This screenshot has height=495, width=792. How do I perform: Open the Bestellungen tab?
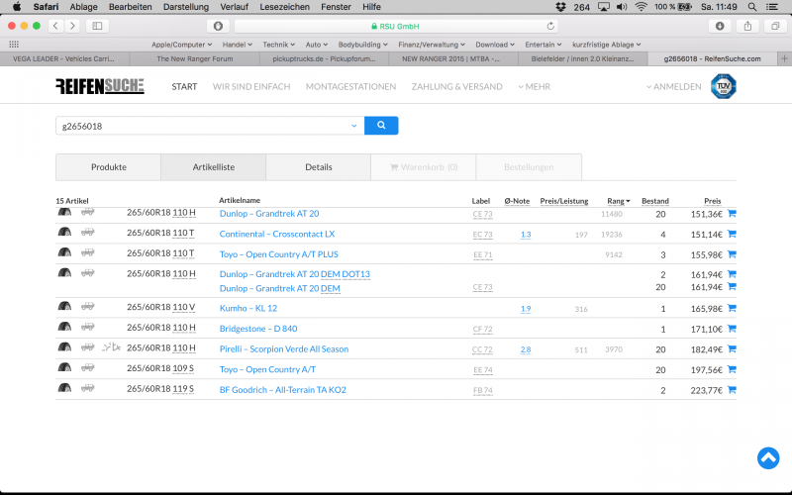[x=529, y=167]
